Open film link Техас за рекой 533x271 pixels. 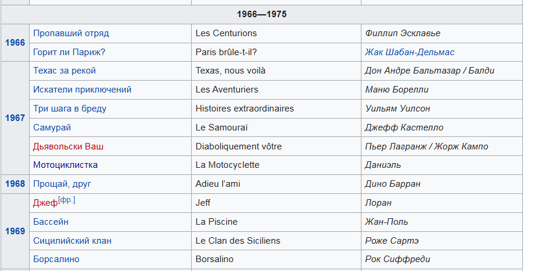[x=64, y=71]
